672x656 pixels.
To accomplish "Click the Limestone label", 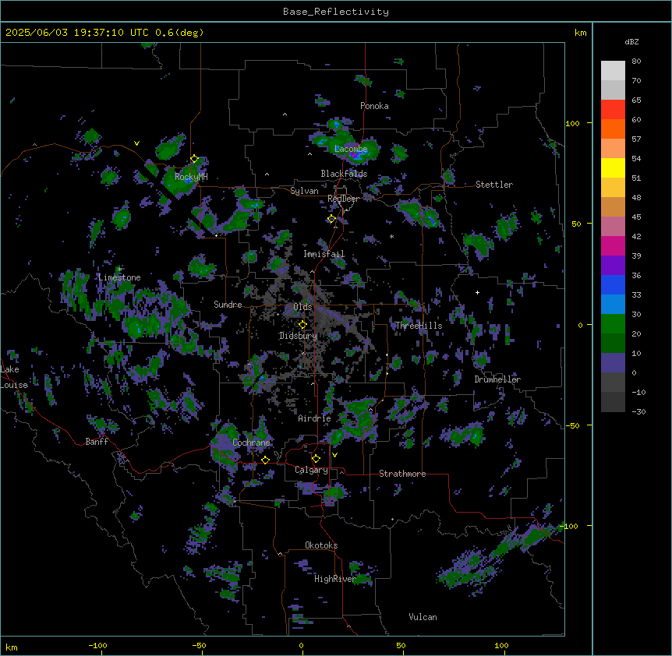I will (x=119, y=277).
